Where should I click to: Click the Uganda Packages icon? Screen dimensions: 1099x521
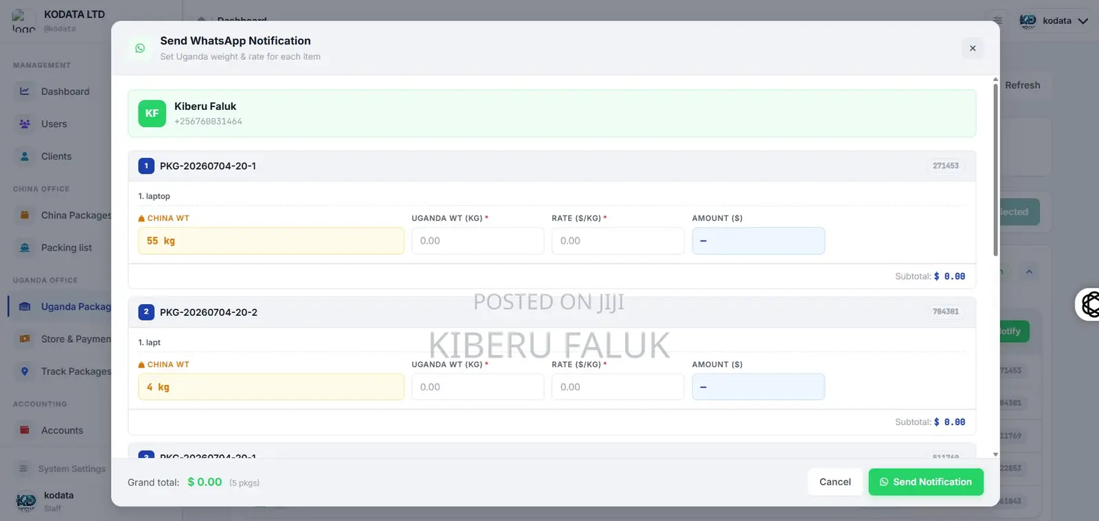[x=25, y=307]
